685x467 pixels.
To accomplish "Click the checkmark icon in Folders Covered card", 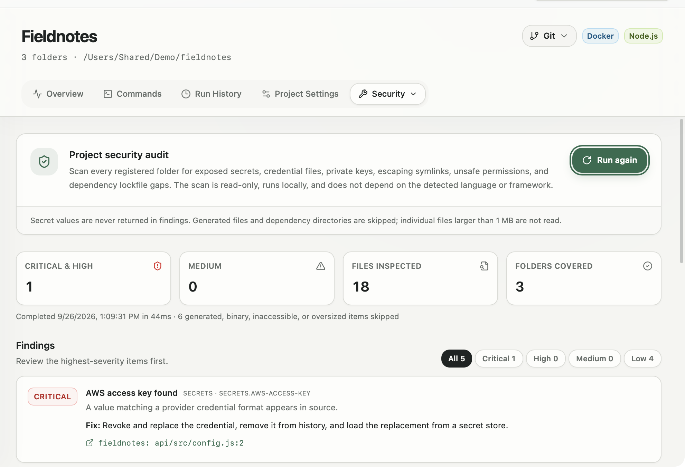I will 648,266.
